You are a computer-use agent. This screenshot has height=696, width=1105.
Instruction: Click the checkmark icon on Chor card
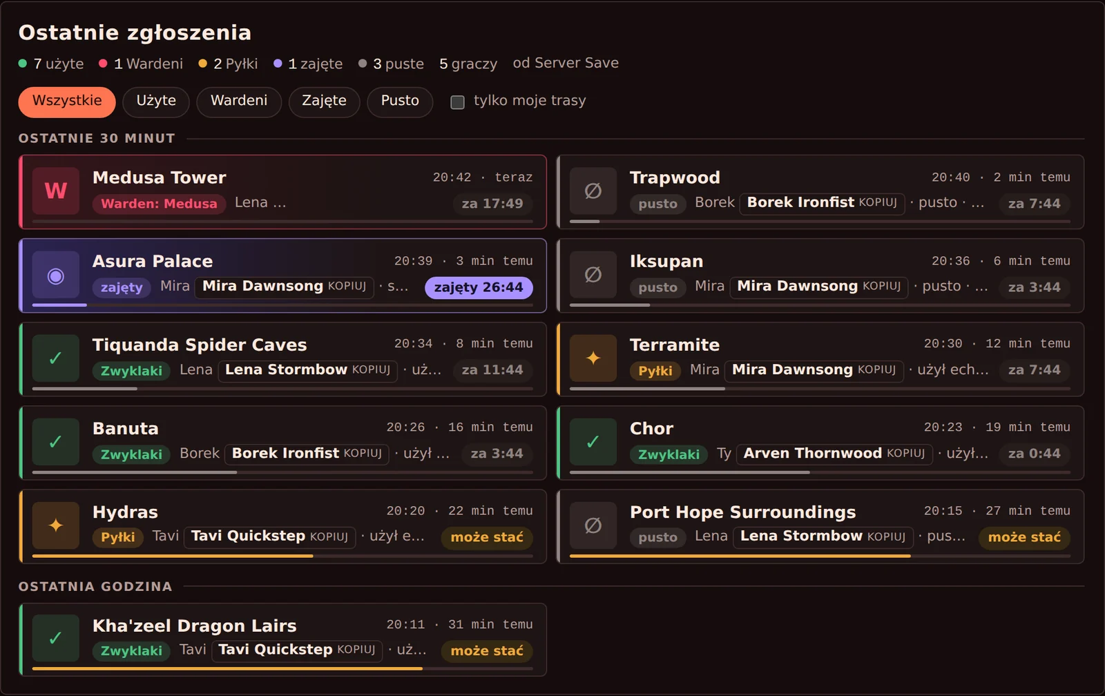pyautogui.click(x=593, y=442)
